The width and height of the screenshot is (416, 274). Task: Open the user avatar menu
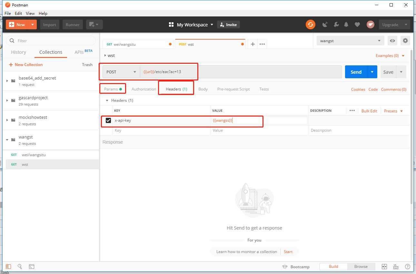(x=370, y=24)
